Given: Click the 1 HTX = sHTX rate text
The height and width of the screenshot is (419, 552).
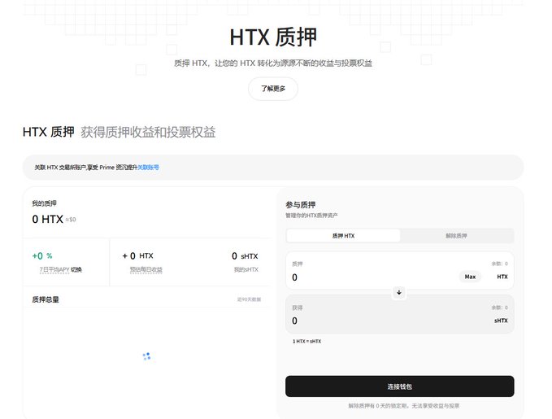Looking at the screenshot, I should [x=306, y=341].
